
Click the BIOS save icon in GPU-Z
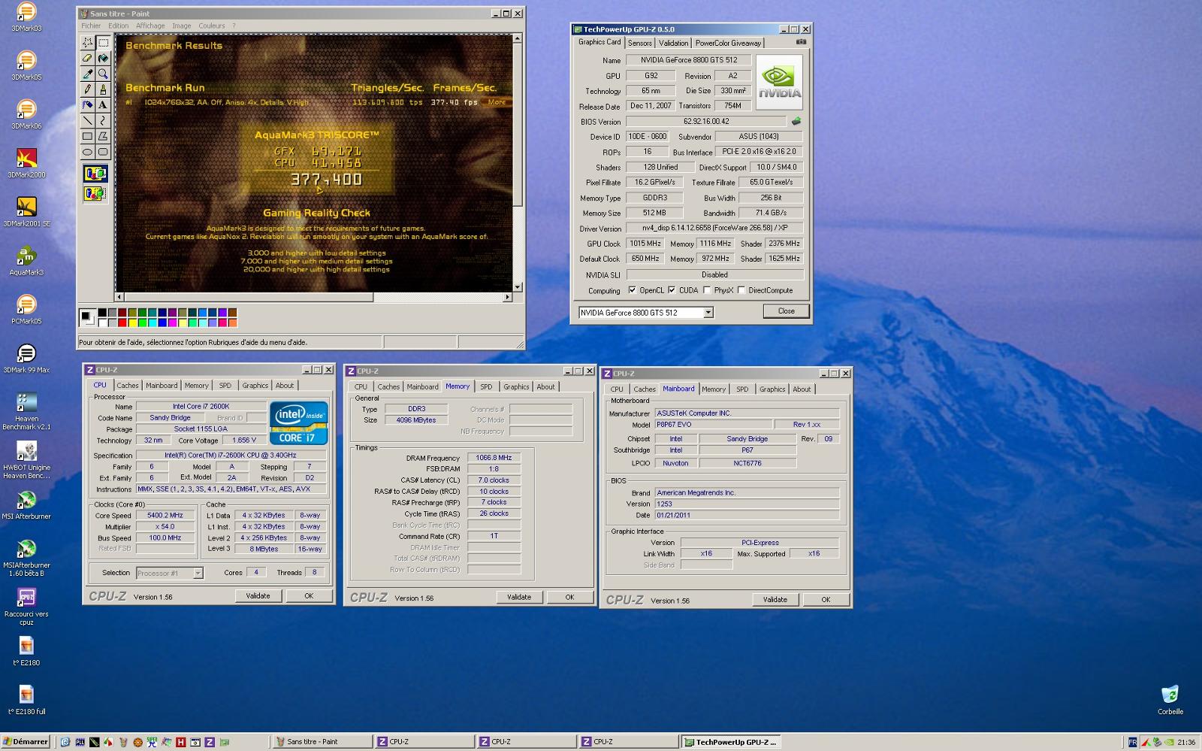click(x=796, y=121)
